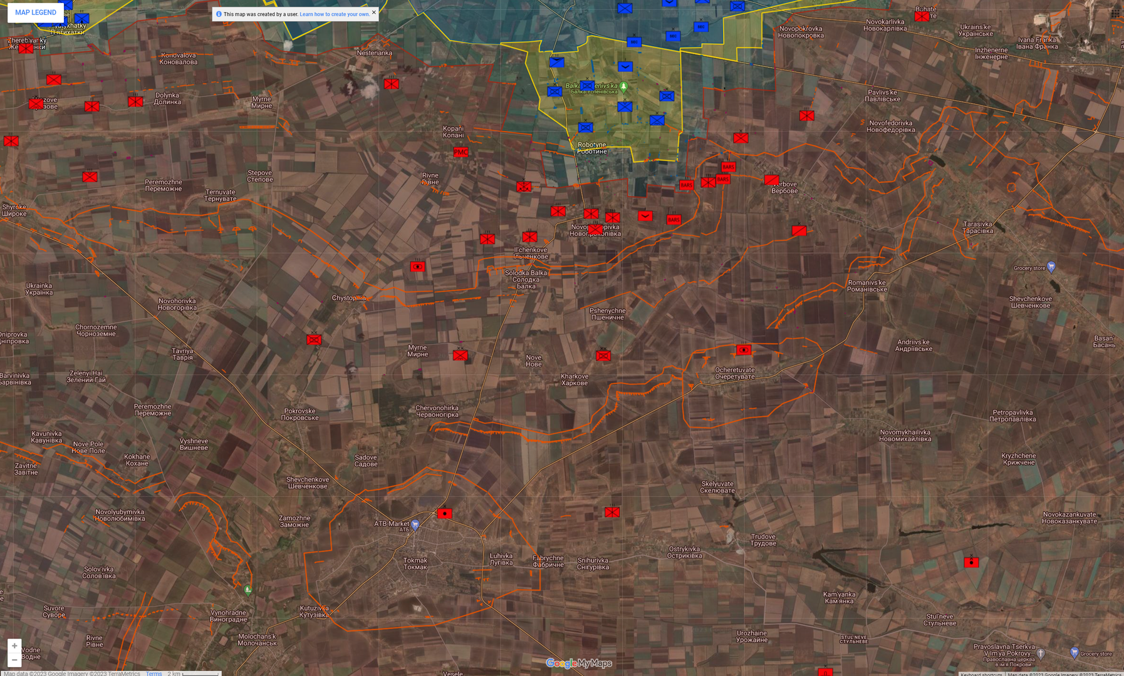Click the Google My Maps logo

tap(578, 663)
